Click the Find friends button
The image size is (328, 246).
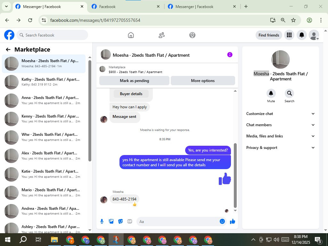click(269, 35)
